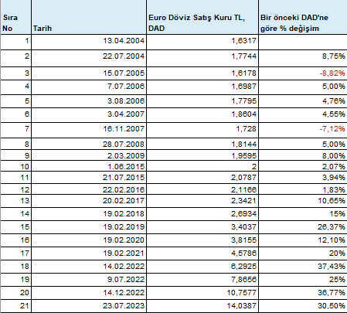Select the date cell 16.11.2007
347x313 pixels.
[89, 131]
